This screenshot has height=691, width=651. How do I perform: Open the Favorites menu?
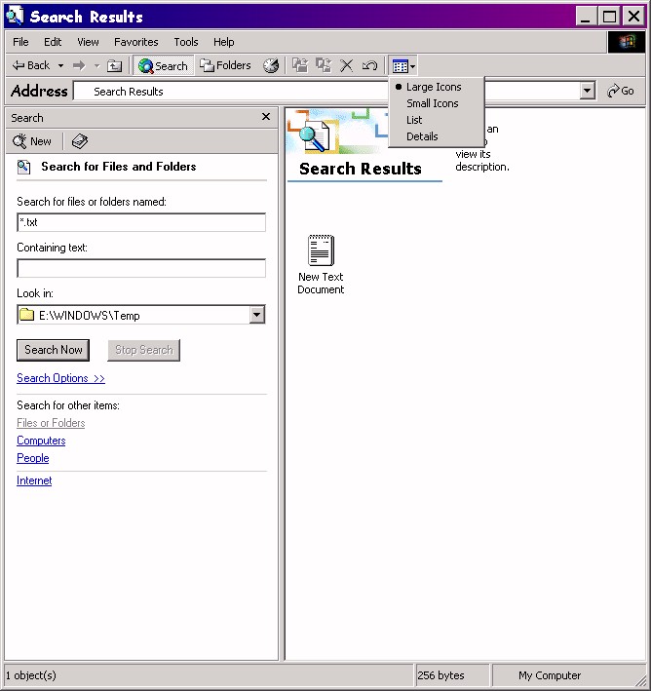point(135,42)
